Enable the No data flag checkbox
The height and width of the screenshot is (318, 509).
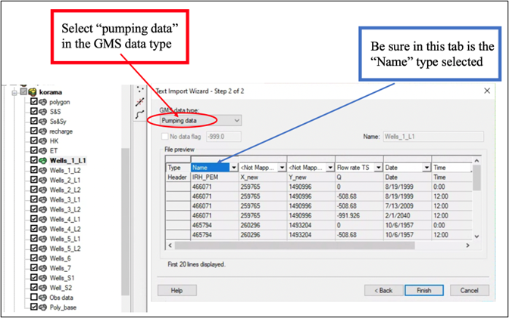click(x=165, y=137)
